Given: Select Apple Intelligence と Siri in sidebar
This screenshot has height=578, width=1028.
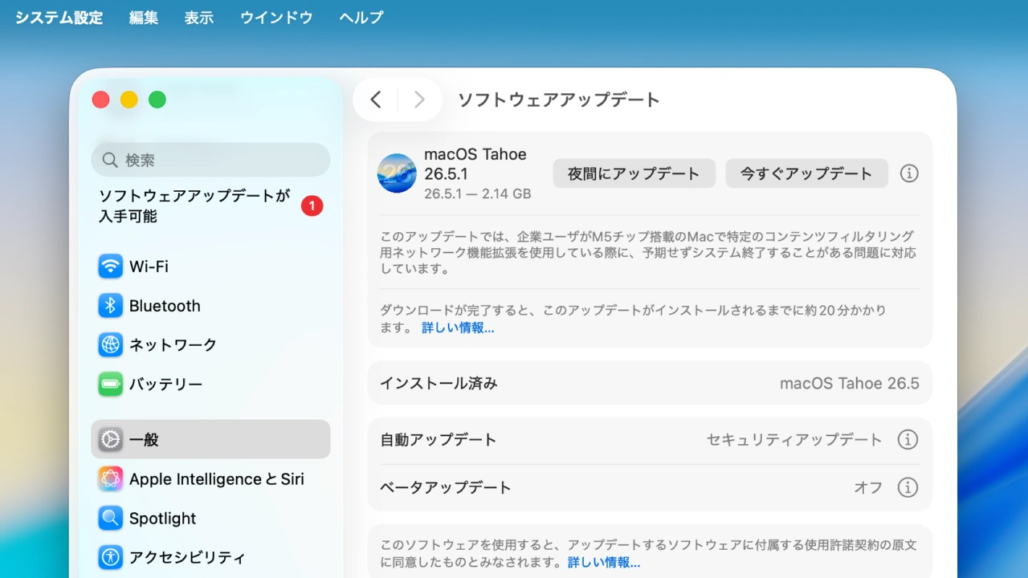Looking at the screenshot, I should [x=210, y=479].
